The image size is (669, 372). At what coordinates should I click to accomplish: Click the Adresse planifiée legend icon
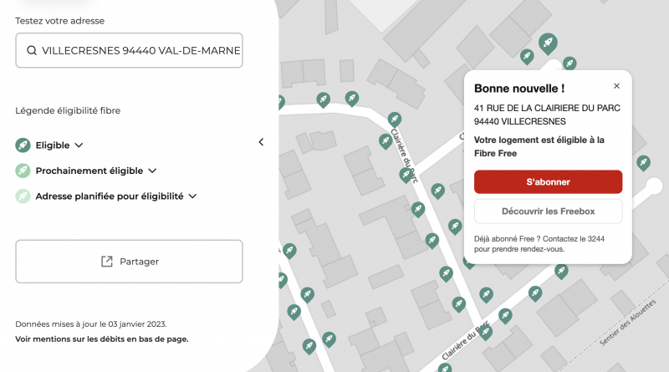(x=23, y=197)
